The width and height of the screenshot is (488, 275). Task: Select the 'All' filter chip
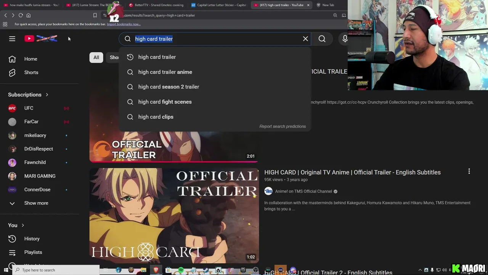point(96,57)
